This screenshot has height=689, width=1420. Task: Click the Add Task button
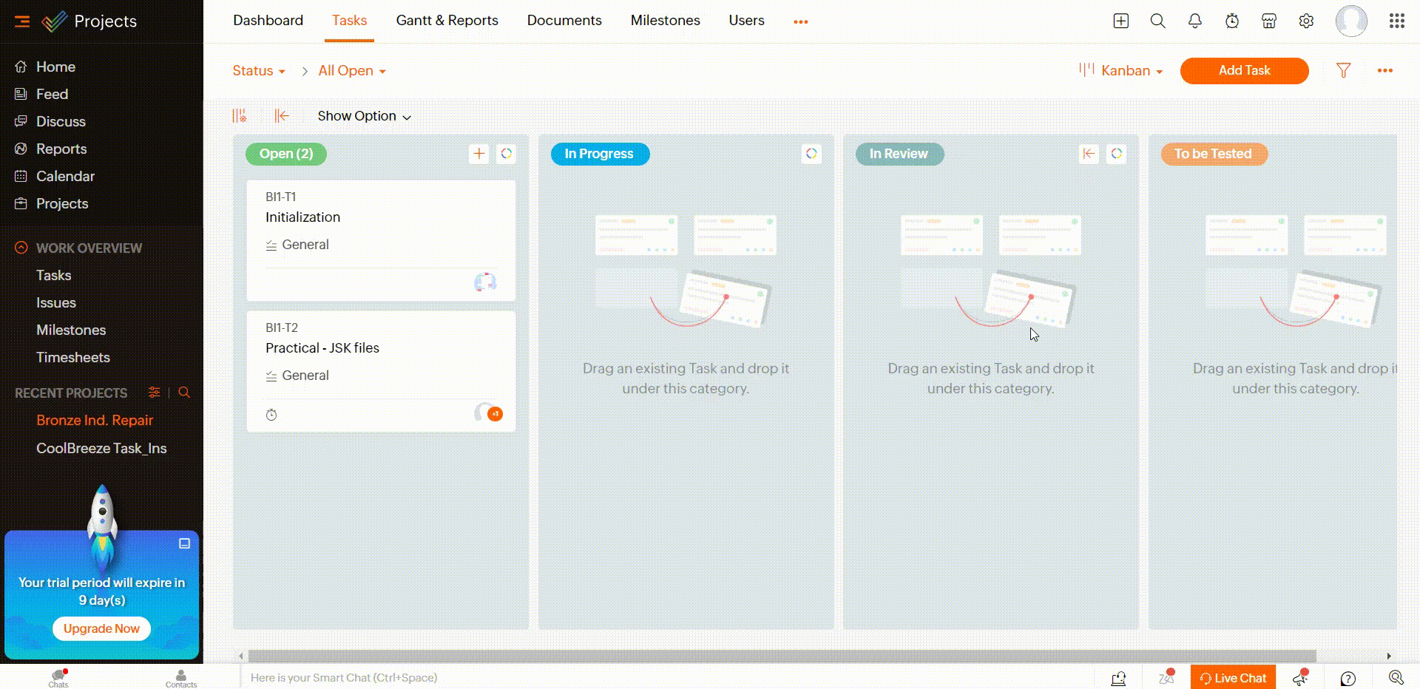1244,70
